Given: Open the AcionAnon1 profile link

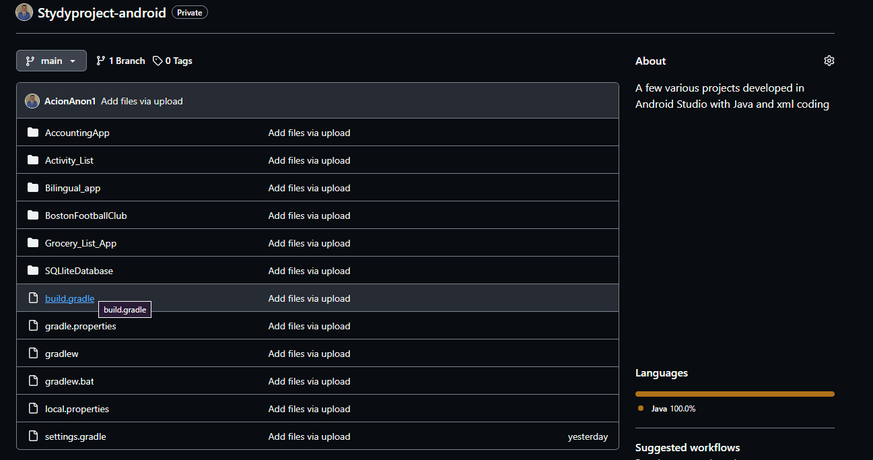Looking at the screenshot, I should point(70,101).
